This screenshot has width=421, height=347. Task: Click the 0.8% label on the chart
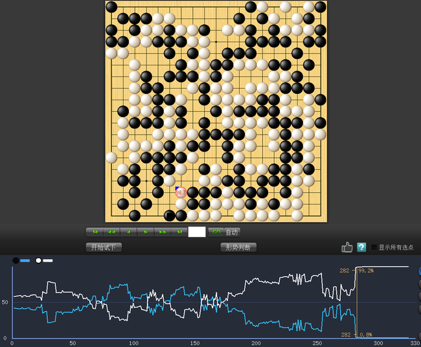click(366, 335)
